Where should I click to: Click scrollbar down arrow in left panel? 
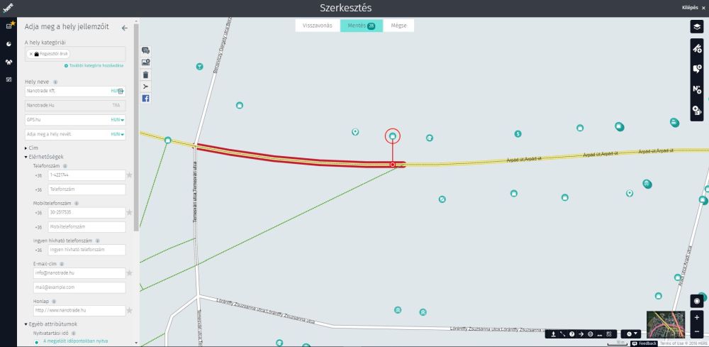(136, 343)
